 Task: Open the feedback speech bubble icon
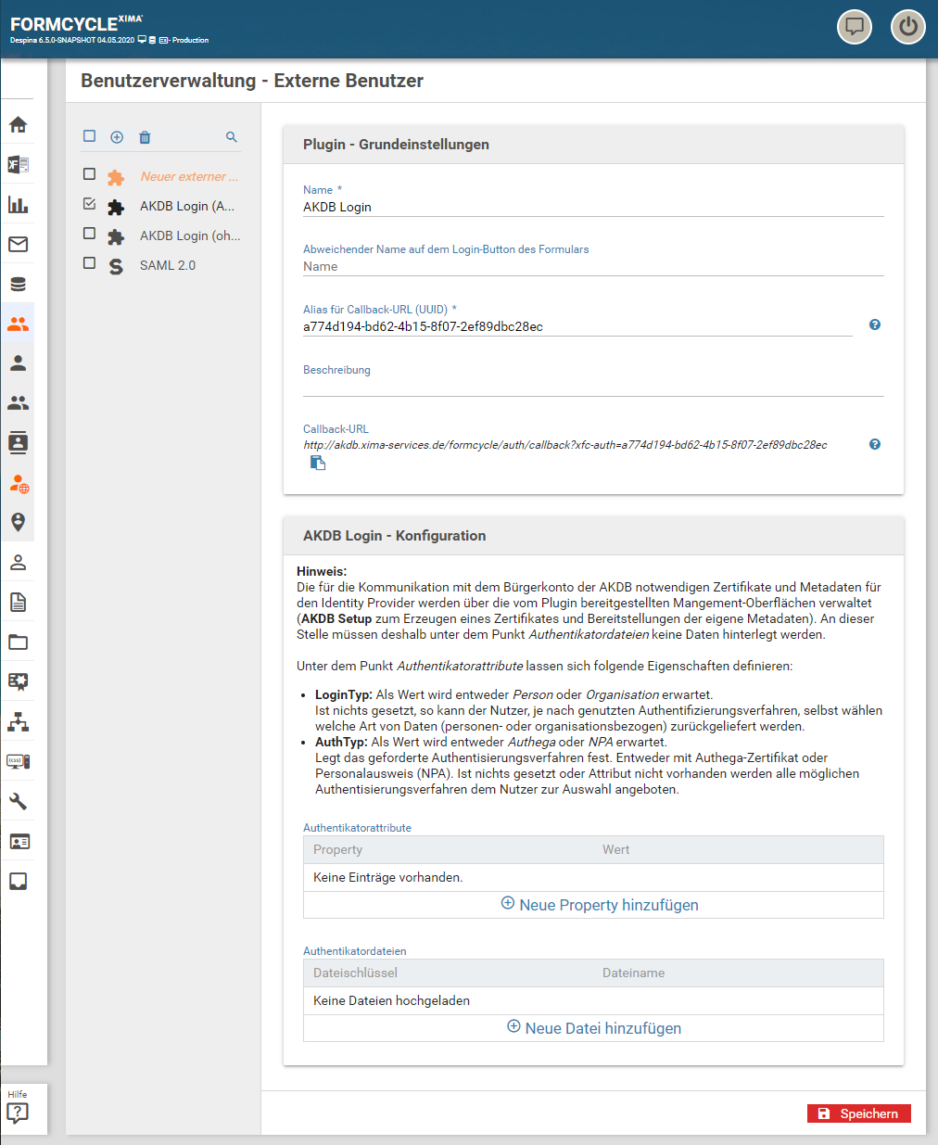pyautogui.click(x=854, y=27)
